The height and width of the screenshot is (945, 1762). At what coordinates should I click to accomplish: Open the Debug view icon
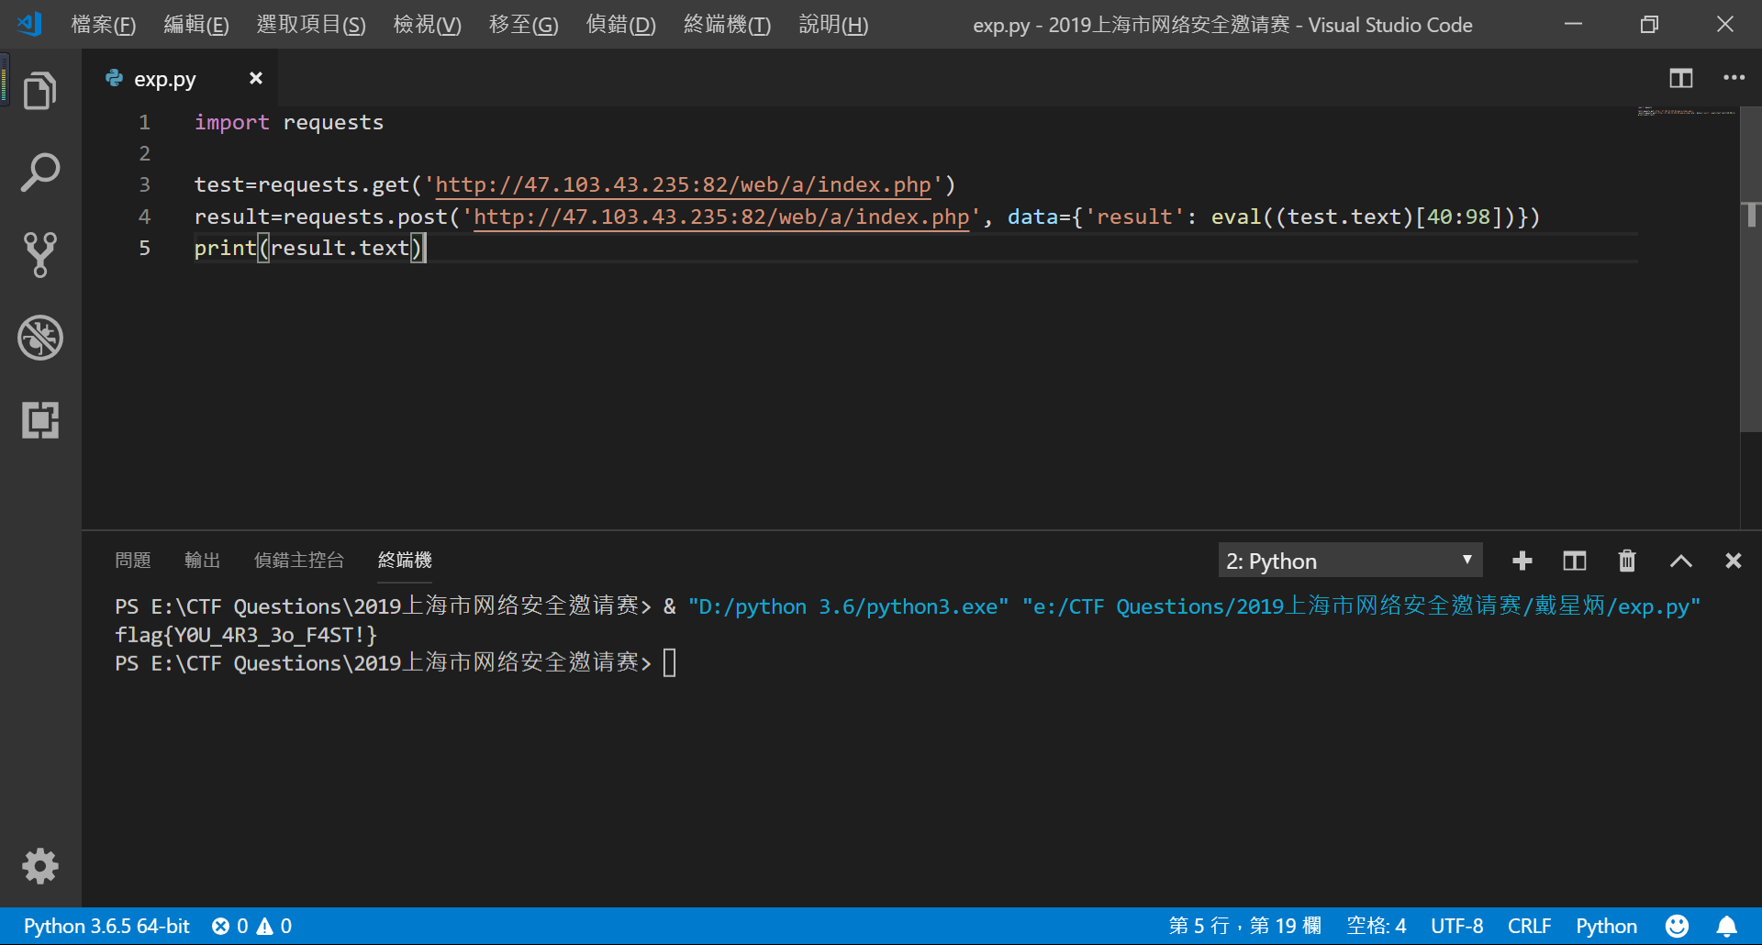pyautogui.click(x=40, y=338)
